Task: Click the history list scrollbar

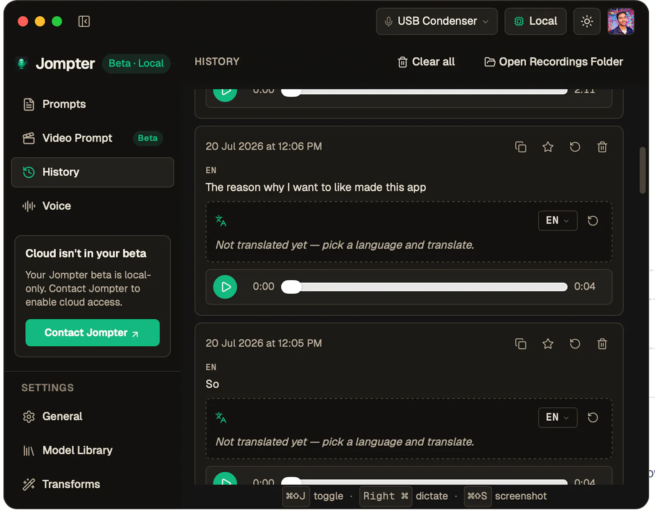Action: [x=642, y=170]
